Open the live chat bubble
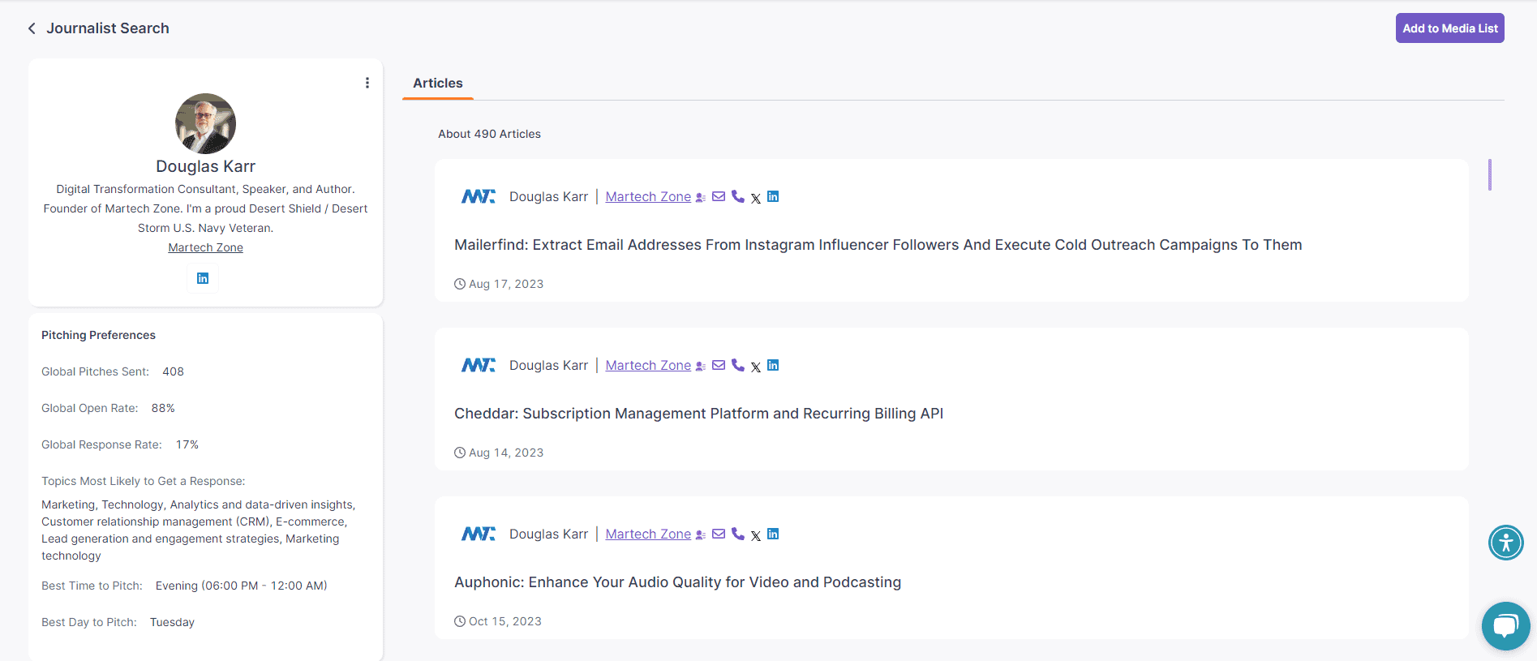 (1505, 625)
